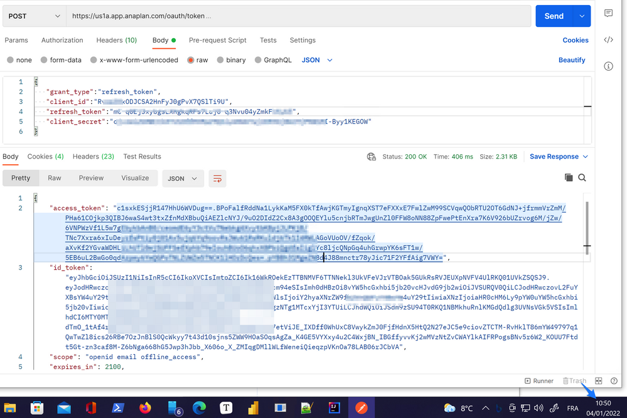The width and height of the screenshot is (627, 418).
Task: Open Microsoft Store from taskbar
Action: (x=37, y=407)
